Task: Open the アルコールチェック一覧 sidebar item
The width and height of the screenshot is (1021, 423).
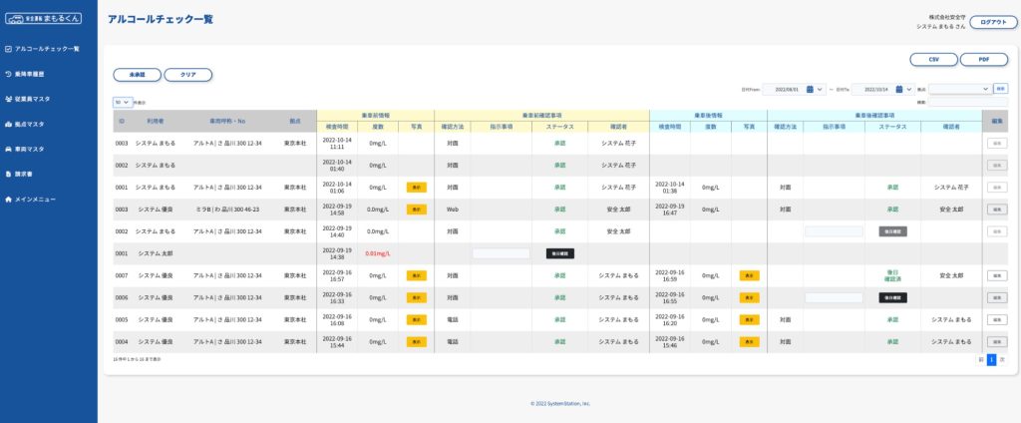Action: [46, 48]
